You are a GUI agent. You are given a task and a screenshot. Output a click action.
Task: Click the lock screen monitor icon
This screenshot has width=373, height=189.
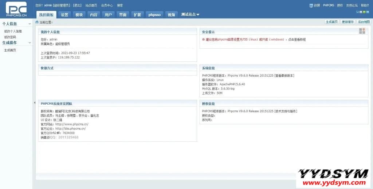[311, 5]
